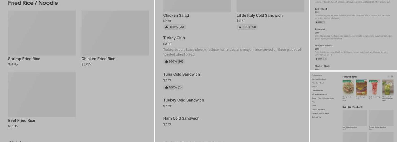Viewport: 397px width, 142px height.
Task: Click the Featured items next arrow
Action: pyautogui.click(x=392, y=77)
